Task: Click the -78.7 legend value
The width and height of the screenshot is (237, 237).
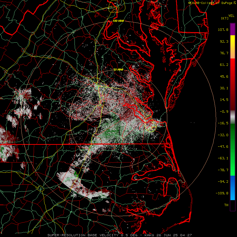Action: [223, 170]
